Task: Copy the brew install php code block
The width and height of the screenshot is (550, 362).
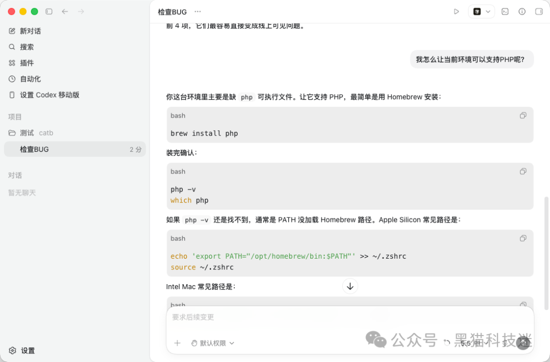Action: (523, 116)
